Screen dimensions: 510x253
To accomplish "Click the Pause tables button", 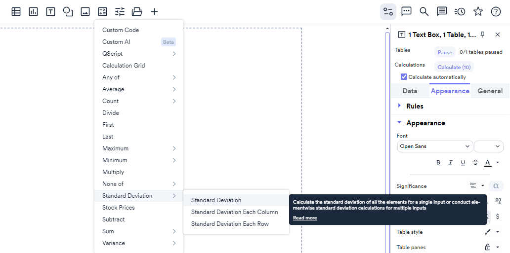I will click(445, 52).
